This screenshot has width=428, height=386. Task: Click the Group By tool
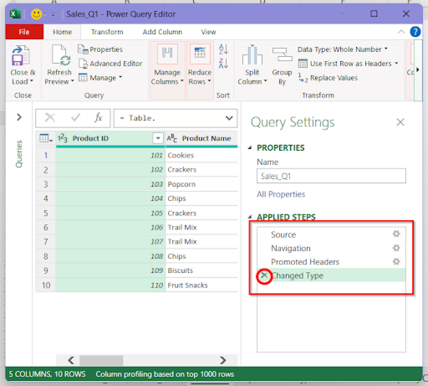click(282, 66)
